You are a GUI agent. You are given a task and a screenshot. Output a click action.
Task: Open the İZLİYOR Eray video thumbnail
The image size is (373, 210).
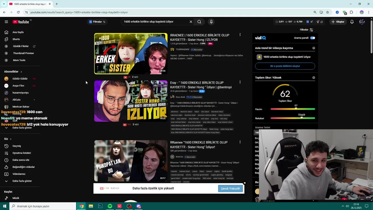point(131,101)
